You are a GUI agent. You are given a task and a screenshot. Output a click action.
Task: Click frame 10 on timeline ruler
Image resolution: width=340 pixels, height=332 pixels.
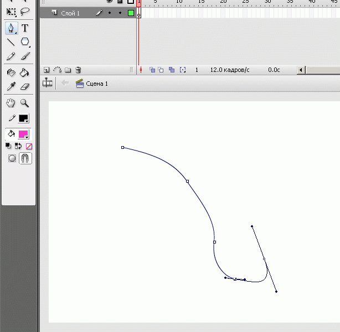pyautogui.click(x=179, y=2)
